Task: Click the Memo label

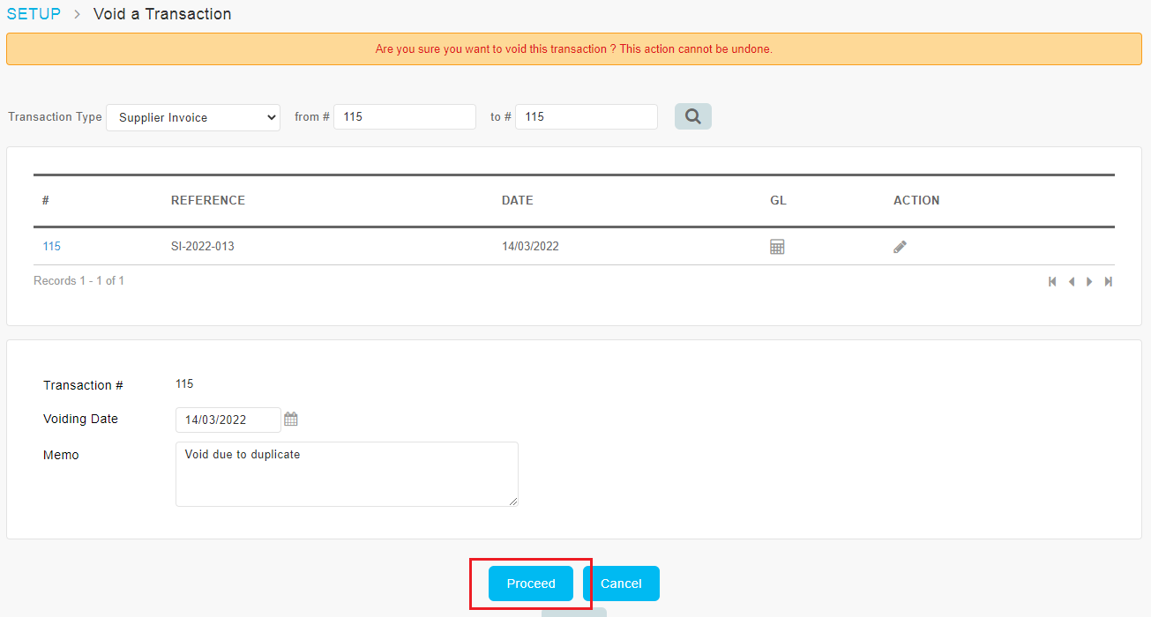Action: tap(61, 456)
